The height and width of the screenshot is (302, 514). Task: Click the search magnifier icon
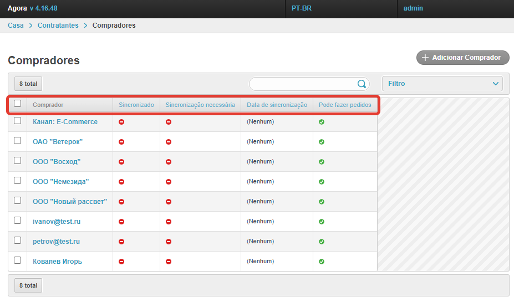pyautogui.click(x=362, y=84)
